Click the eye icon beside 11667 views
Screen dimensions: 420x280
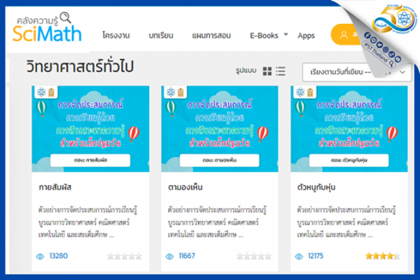169,256
